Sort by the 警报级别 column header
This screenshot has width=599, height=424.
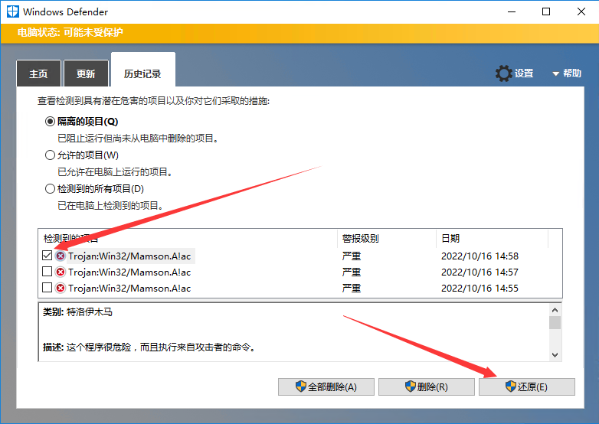pos(386,239)
